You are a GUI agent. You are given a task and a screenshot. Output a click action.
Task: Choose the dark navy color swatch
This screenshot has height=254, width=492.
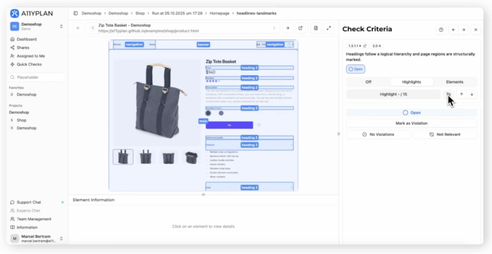click(208, 113)
